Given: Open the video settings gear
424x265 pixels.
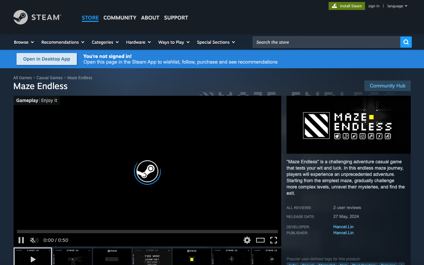Looking at the screenshot, I should pyautogui.click(x=247, y=240).
